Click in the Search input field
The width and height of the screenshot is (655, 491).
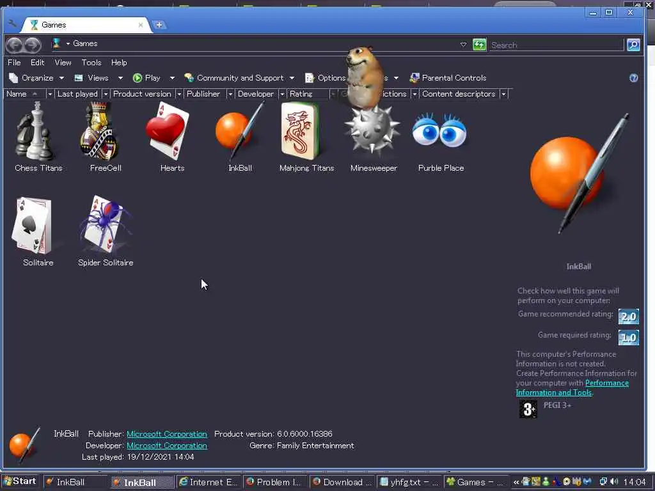(556, 45)
